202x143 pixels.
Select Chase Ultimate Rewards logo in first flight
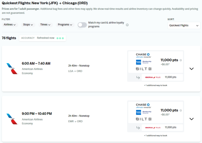tap(143, 56)
